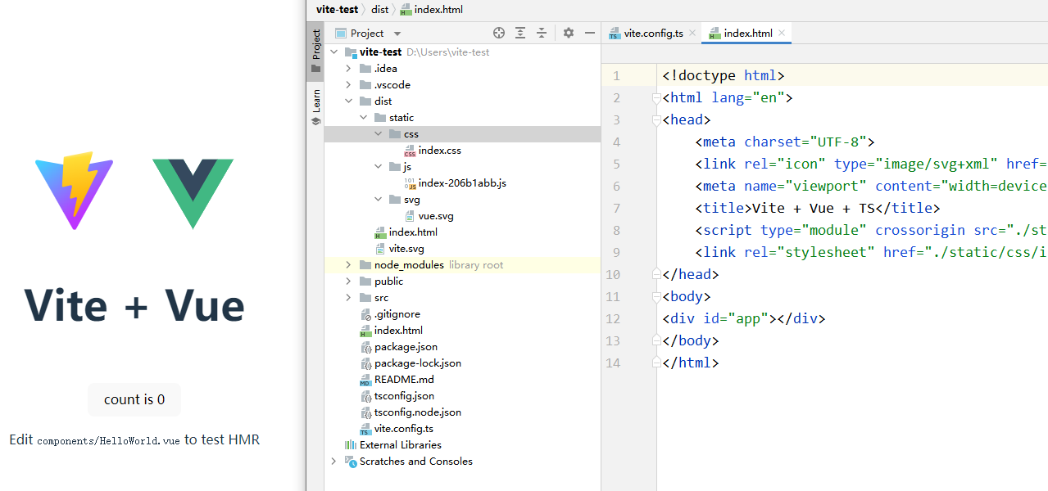1048x491 pixels.
Task: Collapse the dist folder
Action: (x=348, y=101)
